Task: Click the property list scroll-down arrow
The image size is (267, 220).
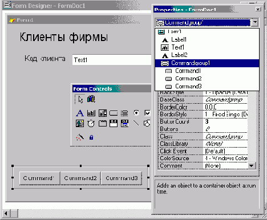Action: point(252,166)
